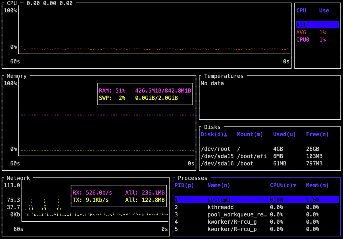Select the kworker/R-rcu_g process row
The height and width of the screenshot is (239, 343).
point(256,222)
